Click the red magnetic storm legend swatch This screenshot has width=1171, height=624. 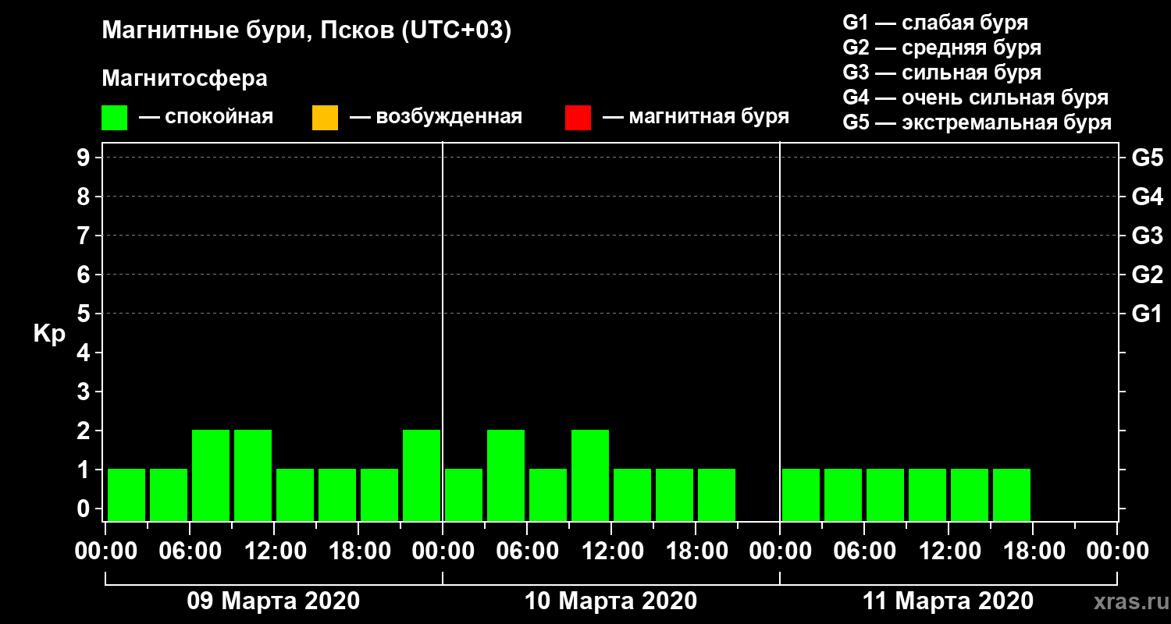(578, 118)
